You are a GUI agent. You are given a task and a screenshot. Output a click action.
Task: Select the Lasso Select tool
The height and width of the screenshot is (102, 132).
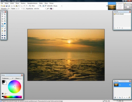pyautogui.click(x=2, y=17)
